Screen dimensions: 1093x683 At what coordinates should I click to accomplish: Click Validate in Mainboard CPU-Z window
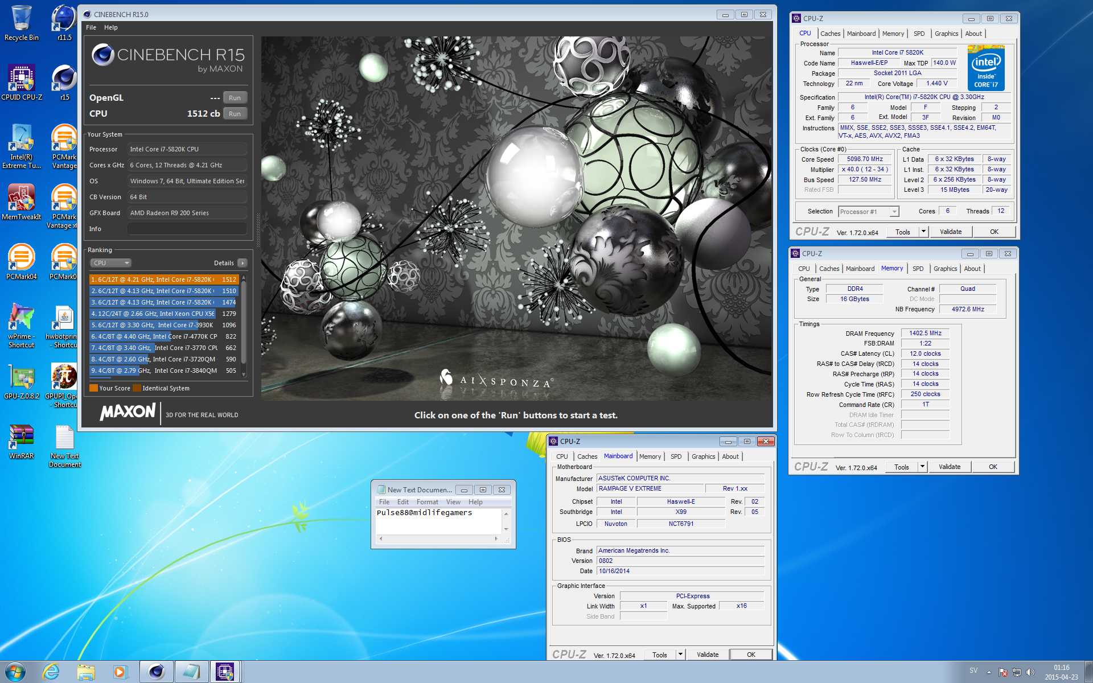click(x=708, y=655)
